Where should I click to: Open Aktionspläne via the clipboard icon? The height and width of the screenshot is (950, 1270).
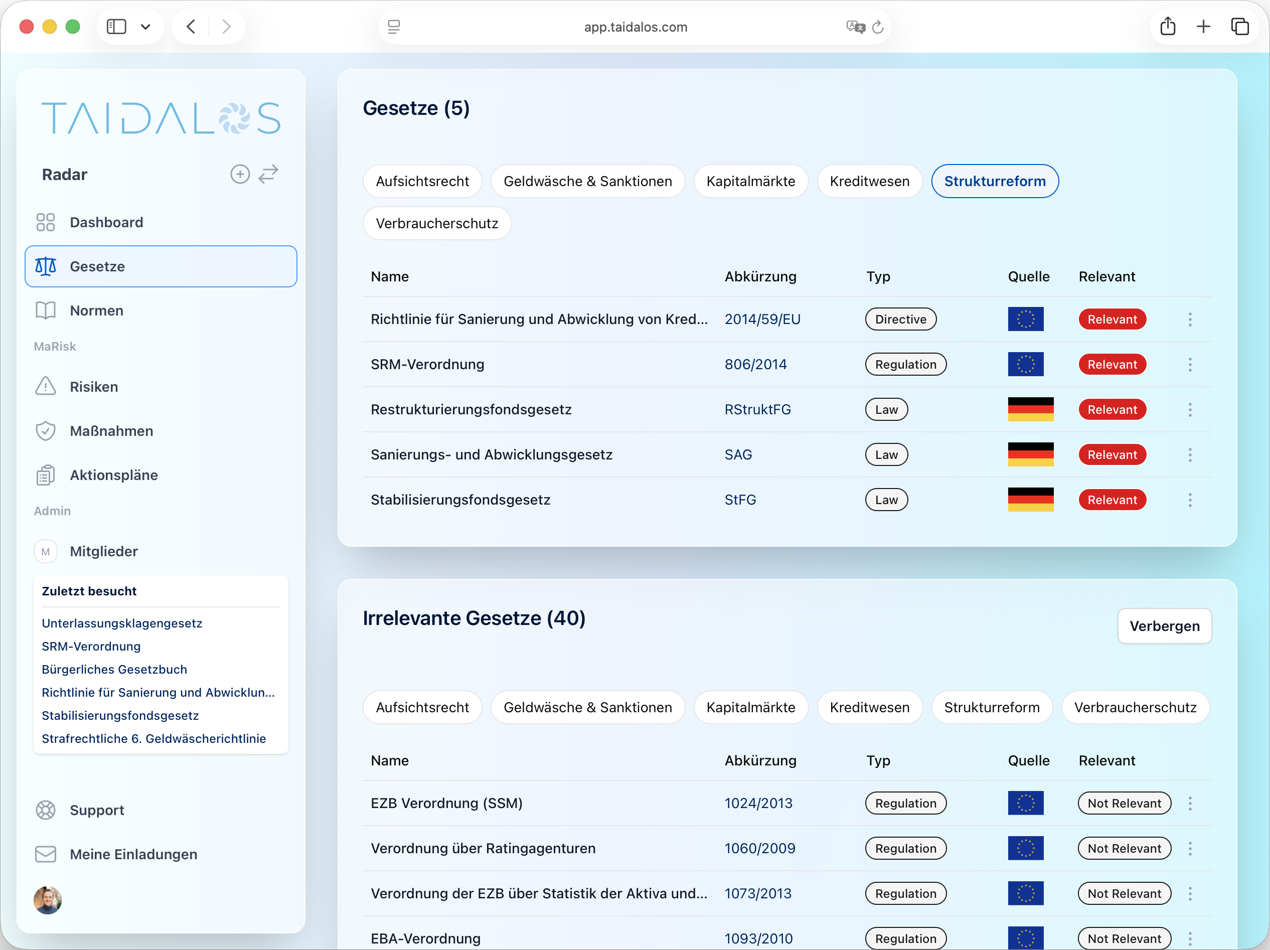[x=46, y=474]
